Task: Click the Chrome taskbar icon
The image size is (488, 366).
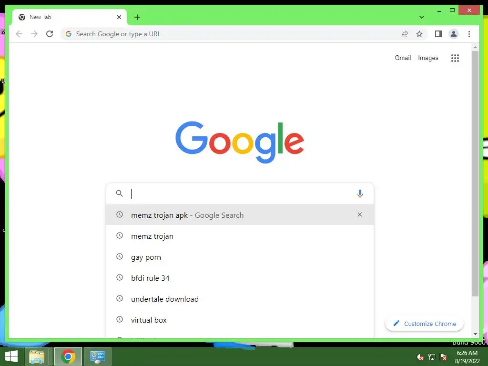Action: tap(68, 356)
